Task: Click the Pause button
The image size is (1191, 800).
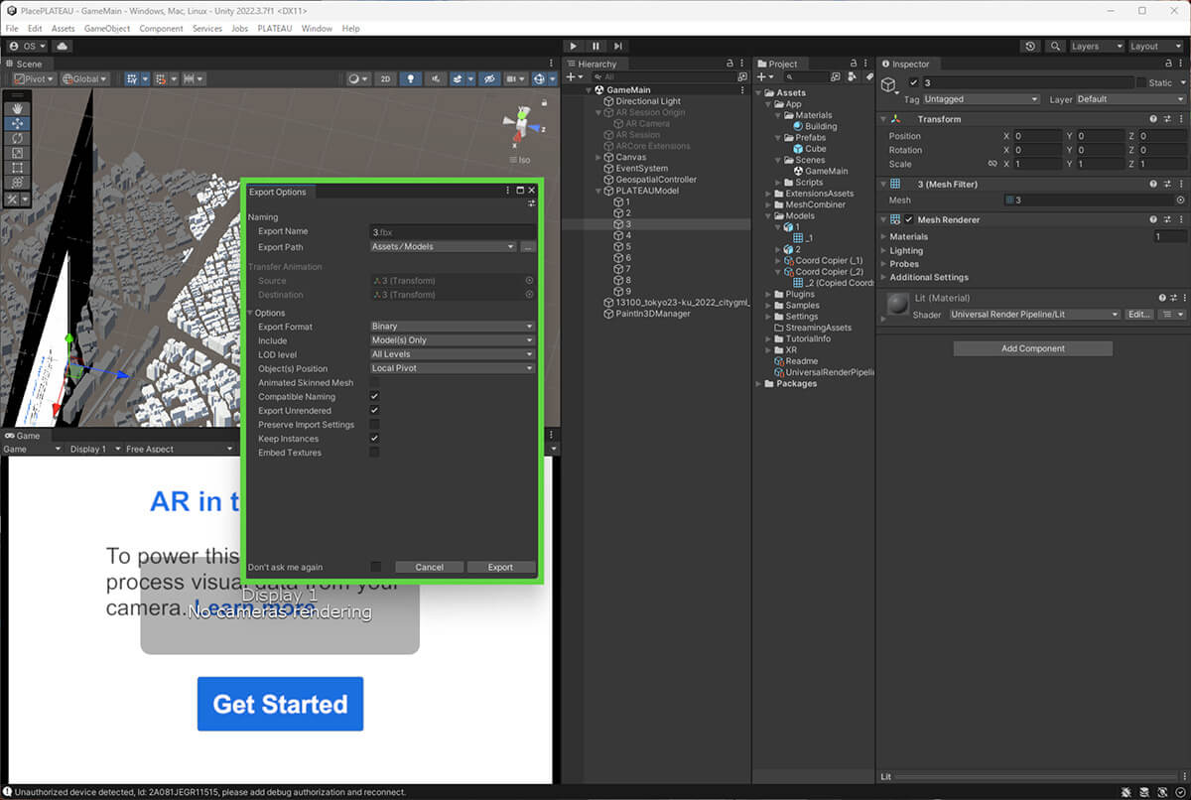Action: (595, 46)
